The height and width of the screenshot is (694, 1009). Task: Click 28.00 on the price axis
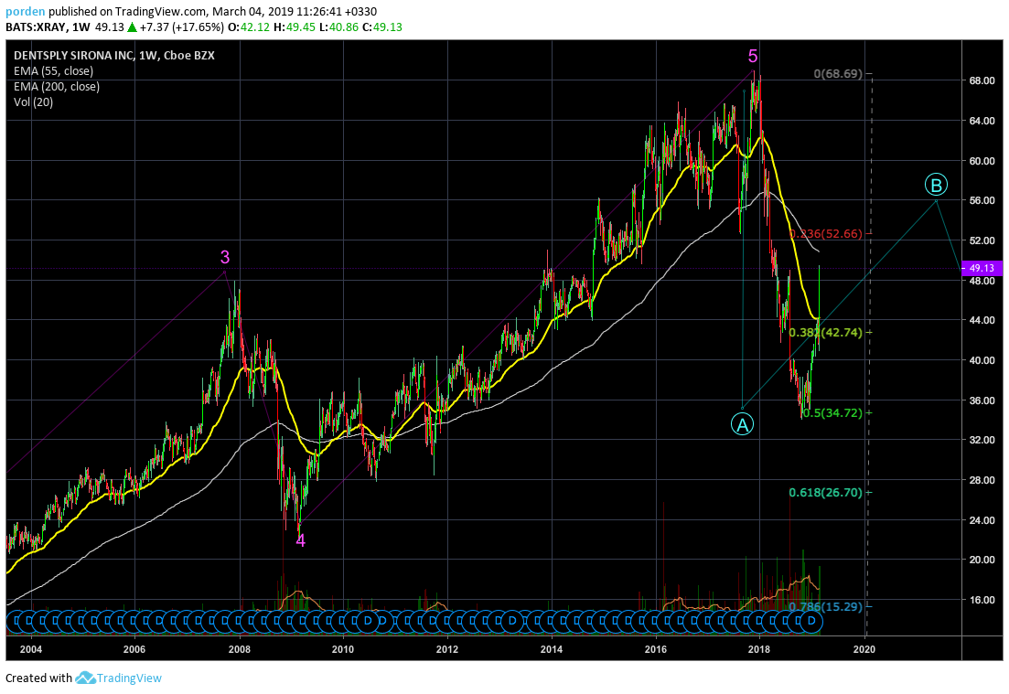(982, 480)
